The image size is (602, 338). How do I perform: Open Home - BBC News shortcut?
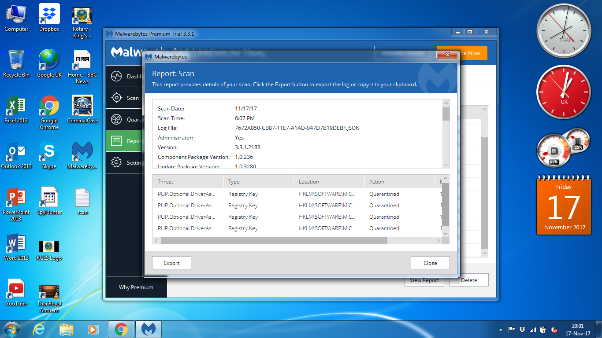(82, 66)
